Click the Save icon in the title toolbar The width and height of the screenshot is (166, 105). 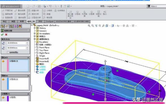pos(39,6)
